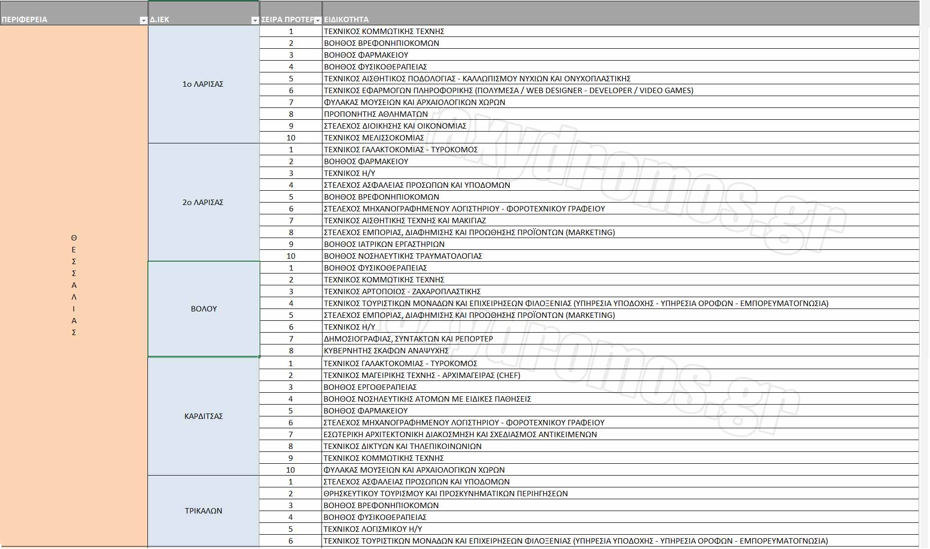The image size is (930, 549).
Task: Click ΣΤΕΛΕΧΟΣ ΕΜΠΟΡΙΑΣ (MARKETING) under ΒΟΛΟΥ
Action: coord(621,315)
